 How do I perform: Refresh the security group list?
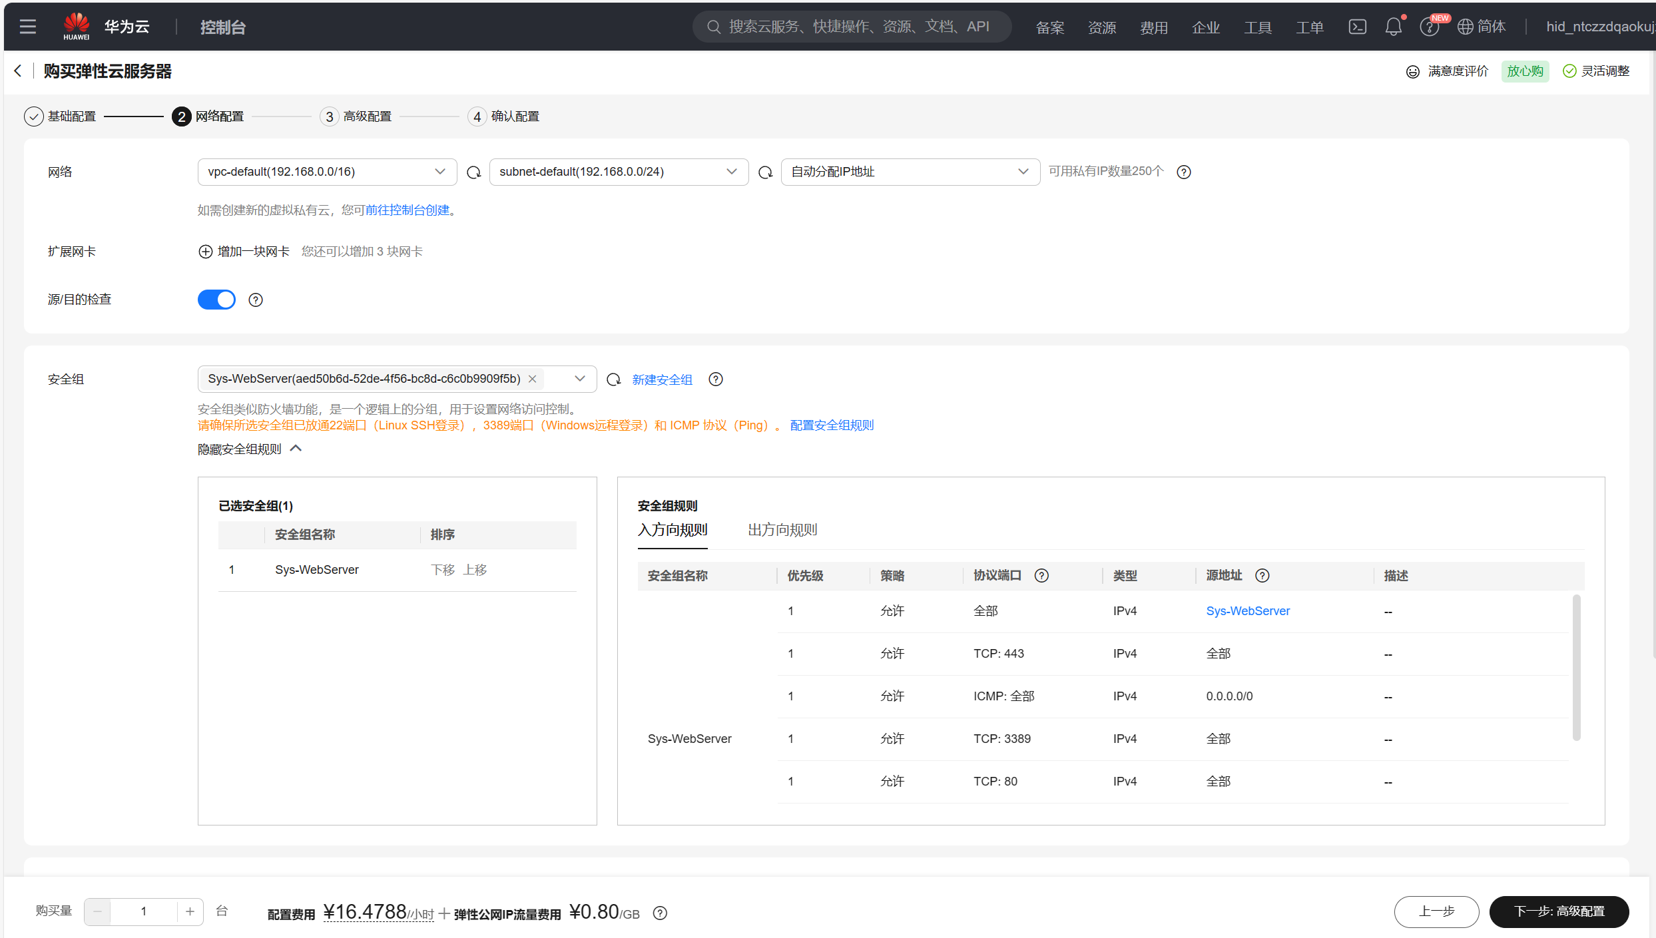coord(613,379)
